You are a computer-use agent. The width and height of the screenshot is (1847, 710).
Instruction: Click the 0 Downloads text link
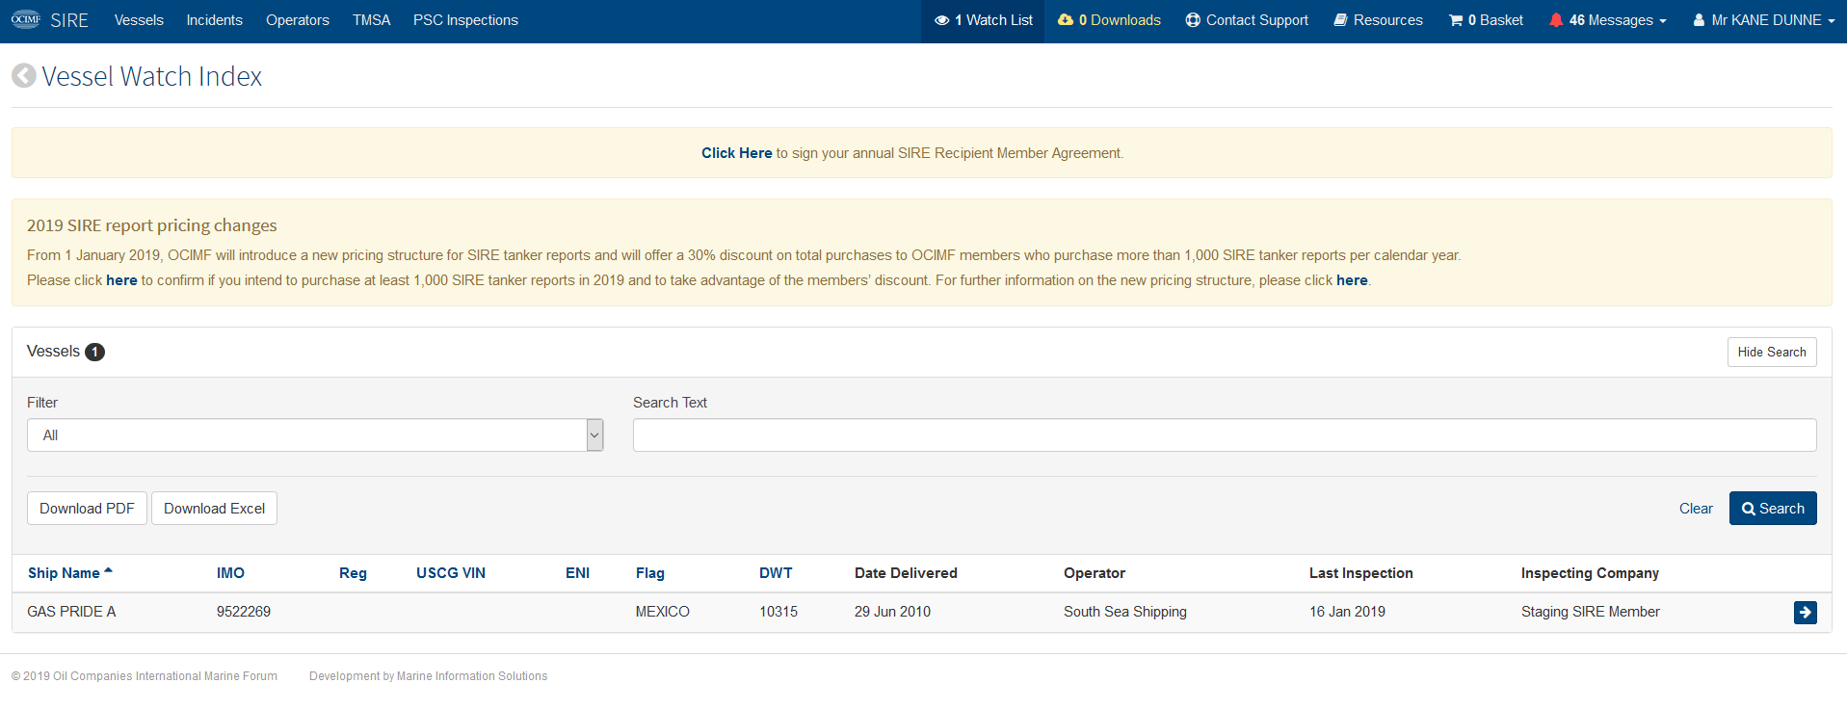coord(1120,20)
